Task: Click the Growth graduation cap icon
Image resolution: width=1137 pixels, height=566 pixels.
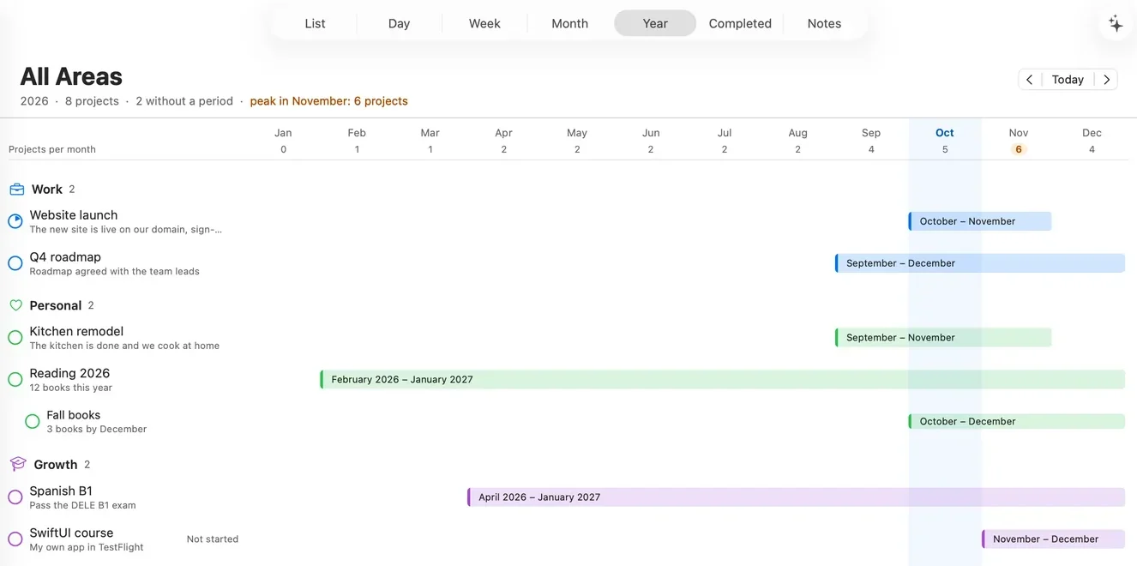Action: pyautogui.click(x=18, y=464)
